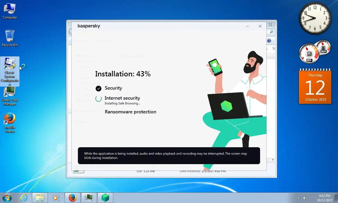
Task: Minimize the Kaspersky installer window
Action: tap(247, 26)
